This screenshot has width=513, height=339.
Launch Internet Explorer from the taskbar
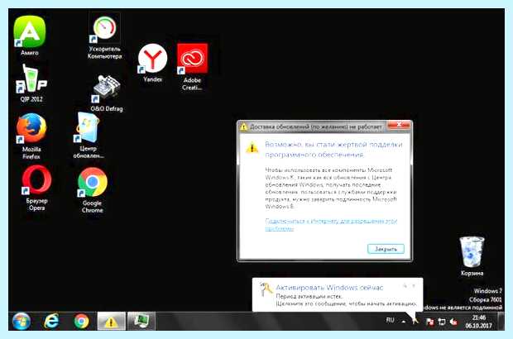pyautogui.click(x=51, y=321)
